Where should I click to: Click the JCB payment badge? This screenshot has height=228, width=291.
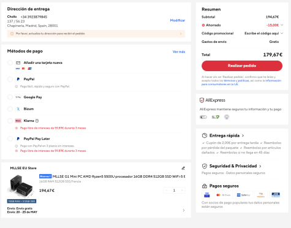click(x=276, y=195)
